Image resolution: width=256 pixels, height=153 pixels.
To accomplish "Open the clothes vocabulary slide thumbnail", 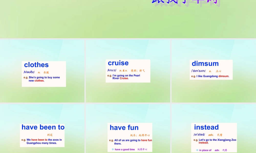I will pos(42,71).
